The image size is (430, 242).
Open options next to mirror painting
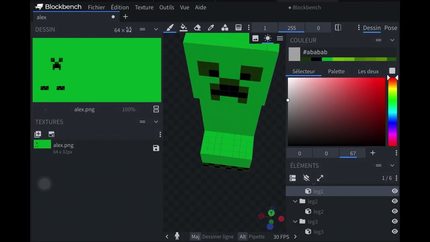coord(359,28)
